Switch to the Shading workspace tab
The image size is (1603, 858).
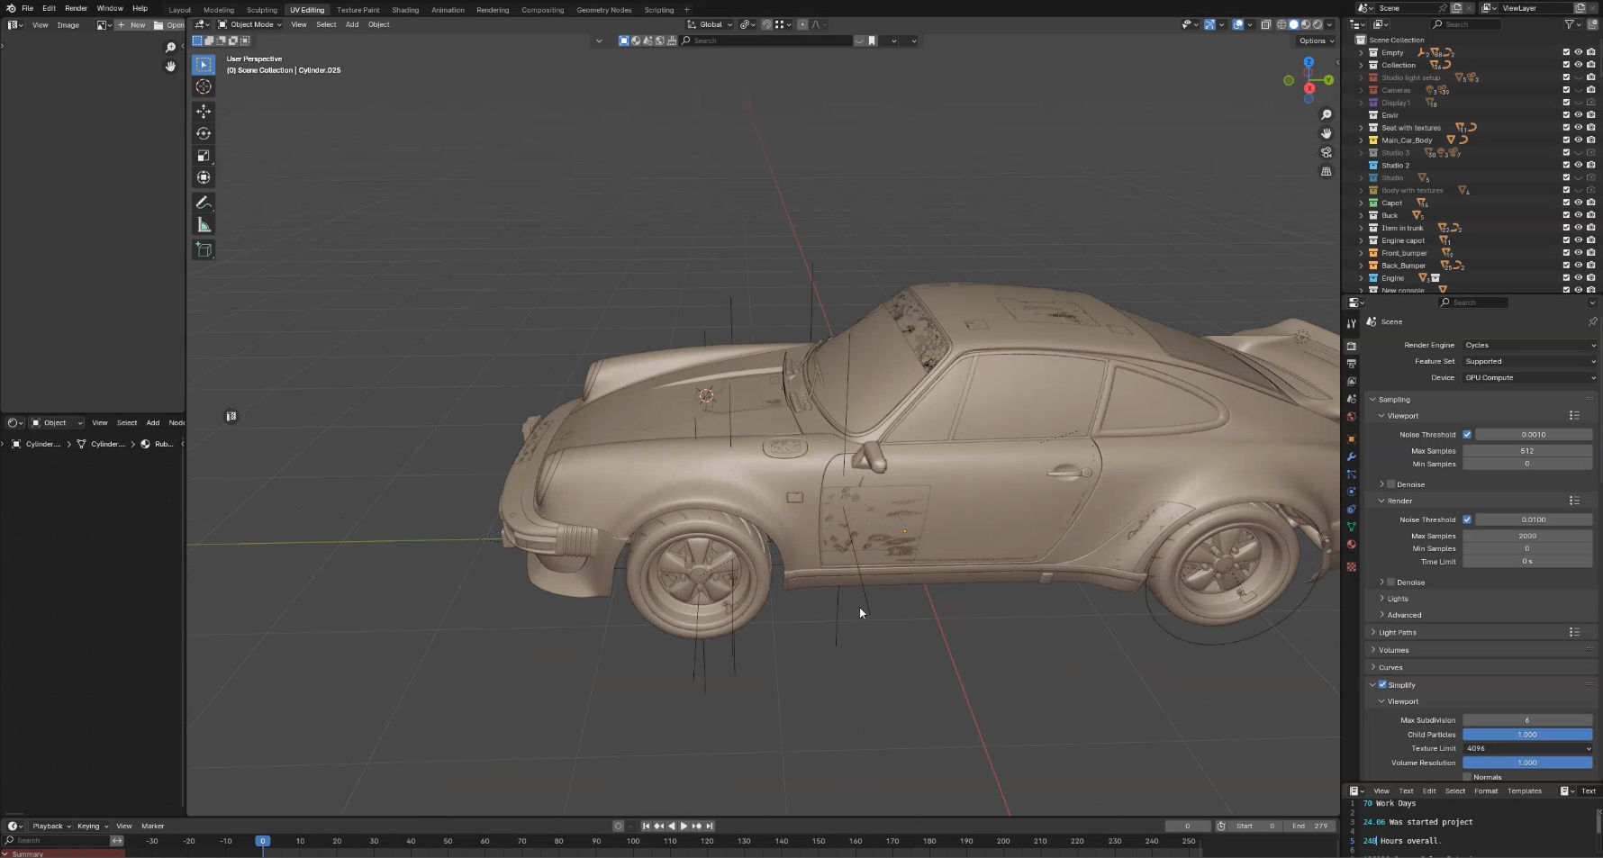click(x=404, y=10)
